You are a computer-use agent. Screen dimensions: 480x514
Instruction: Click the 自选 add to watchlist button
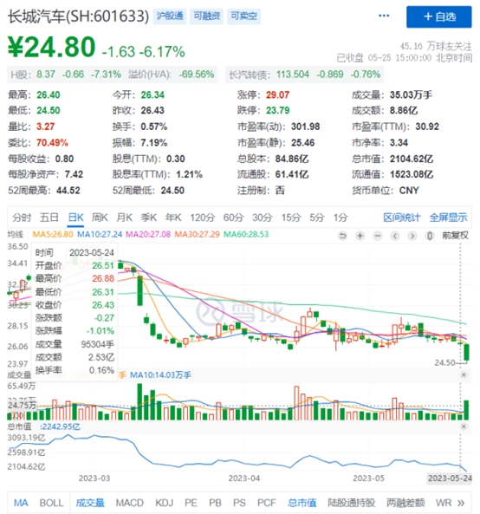439,16
